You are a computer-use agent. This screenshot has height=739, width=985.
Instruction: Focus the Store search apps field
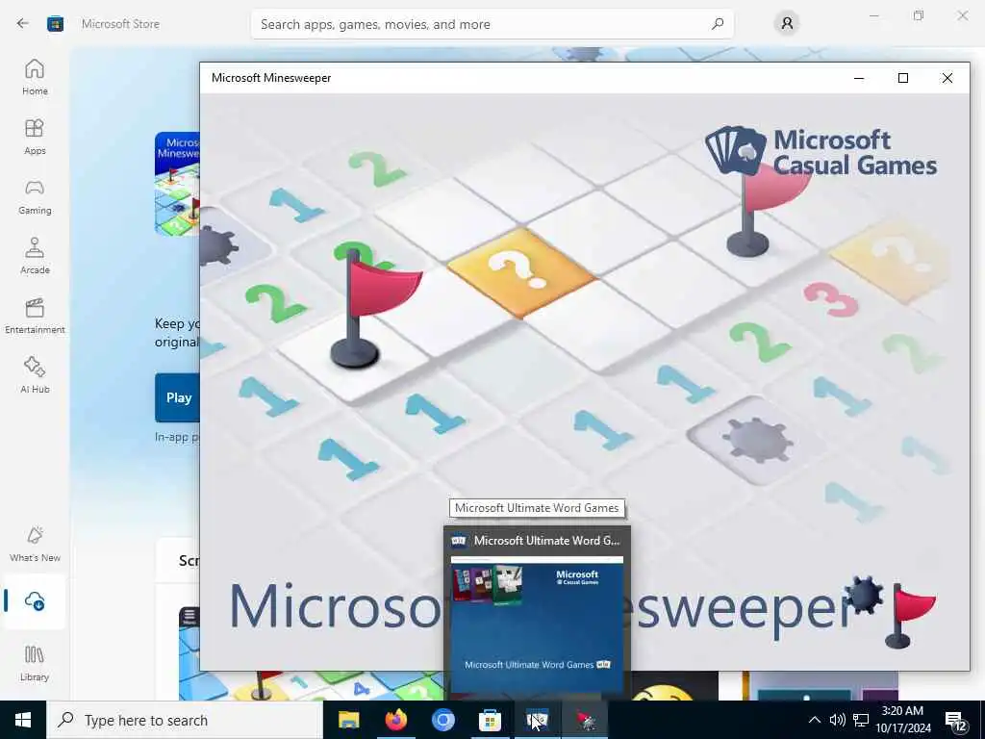pyautogui.click(x=492, y=24)
